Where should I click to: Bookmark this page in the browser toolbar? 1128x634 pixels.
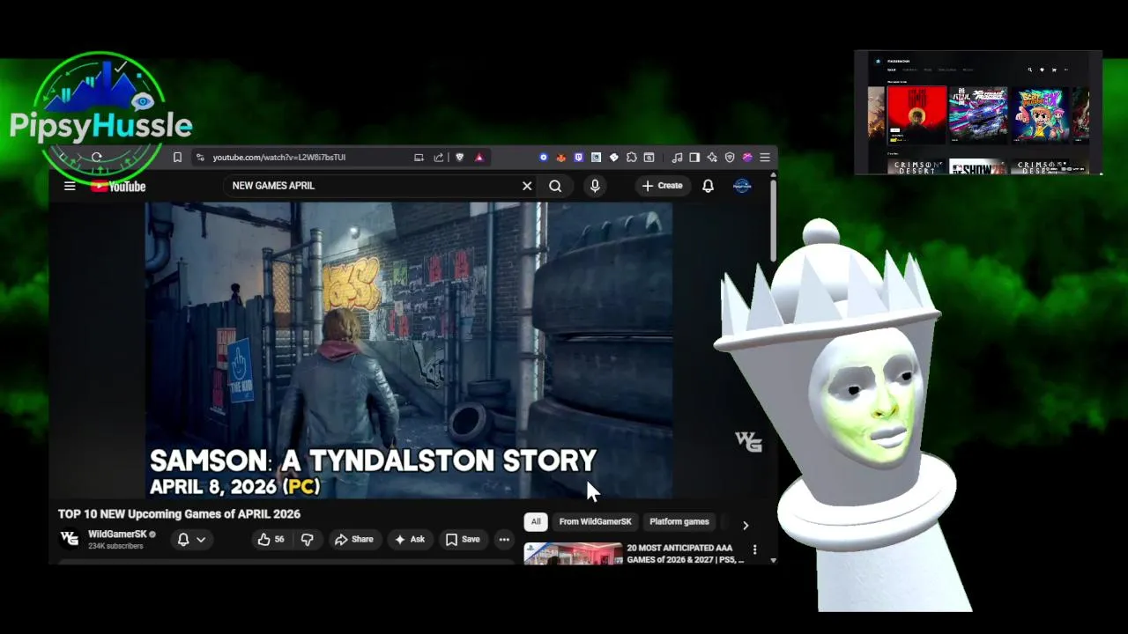click(177, 158)
